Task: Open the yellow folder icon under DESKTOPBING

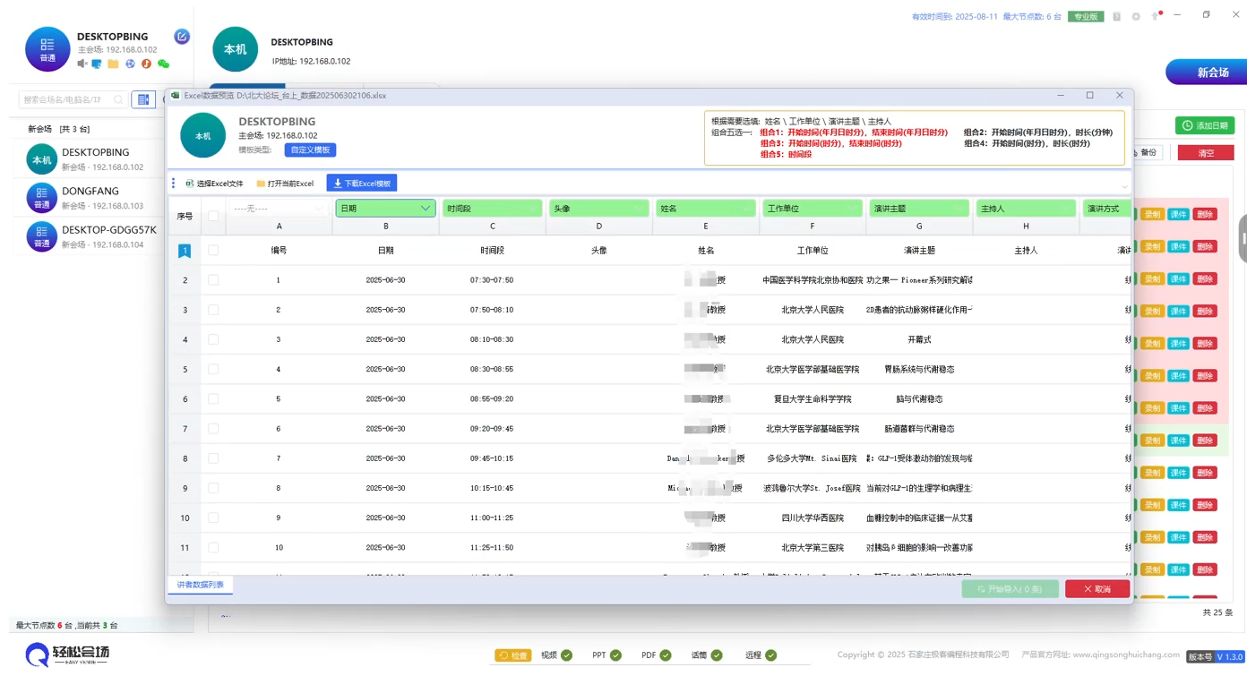Action: (113, 64)
